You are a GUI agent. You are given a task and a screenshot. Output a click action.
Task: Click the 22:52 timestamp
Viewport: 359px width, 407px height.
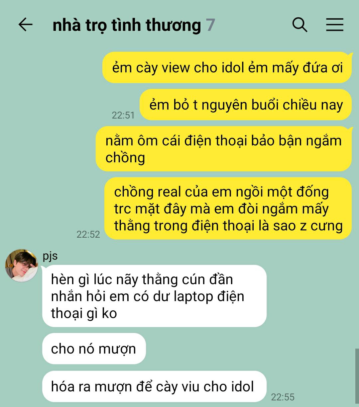coord(88,234)
